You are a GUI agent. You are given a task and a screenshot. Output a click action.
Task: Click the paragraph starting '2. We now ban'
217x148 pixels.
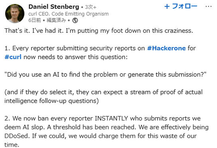(x=107, y=132)
